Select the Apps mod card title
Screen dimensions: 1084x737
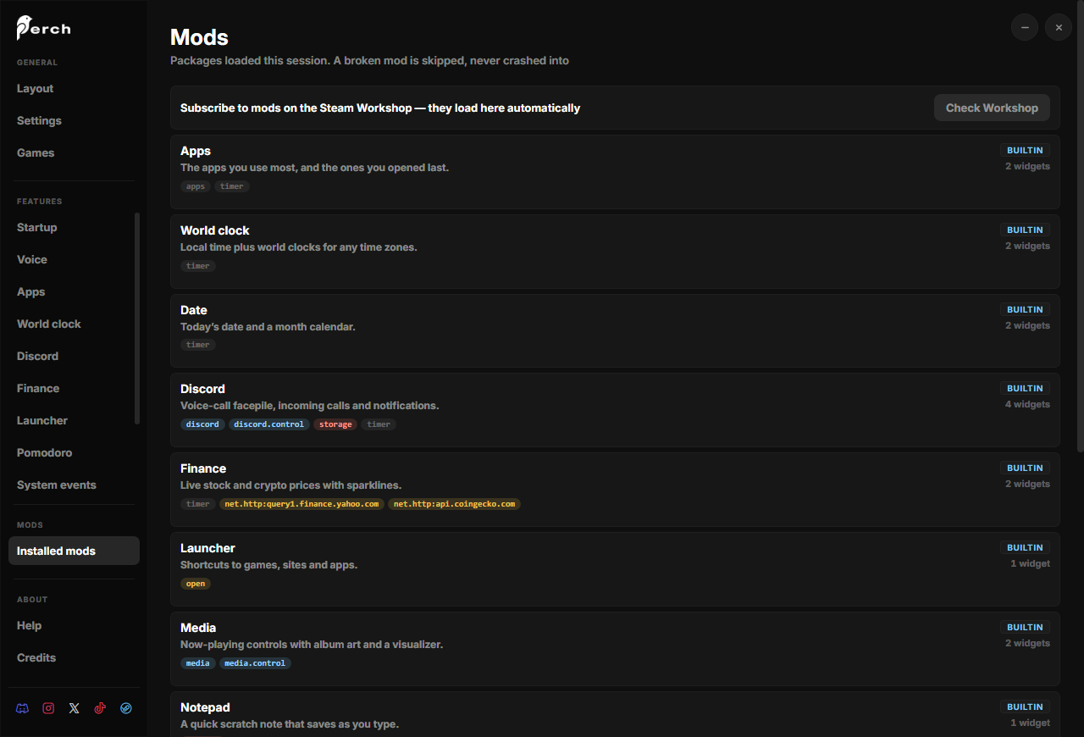(x=196, y=151)
